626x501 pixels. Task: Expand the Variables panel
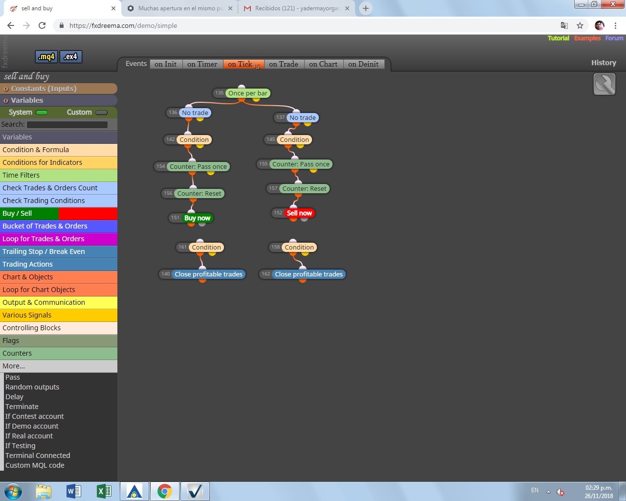point(59,100)
